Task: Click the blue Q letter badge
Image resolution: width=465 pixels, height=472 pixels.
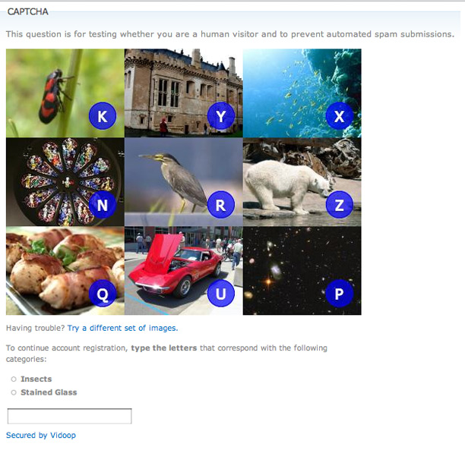Action: click(103, 293)
